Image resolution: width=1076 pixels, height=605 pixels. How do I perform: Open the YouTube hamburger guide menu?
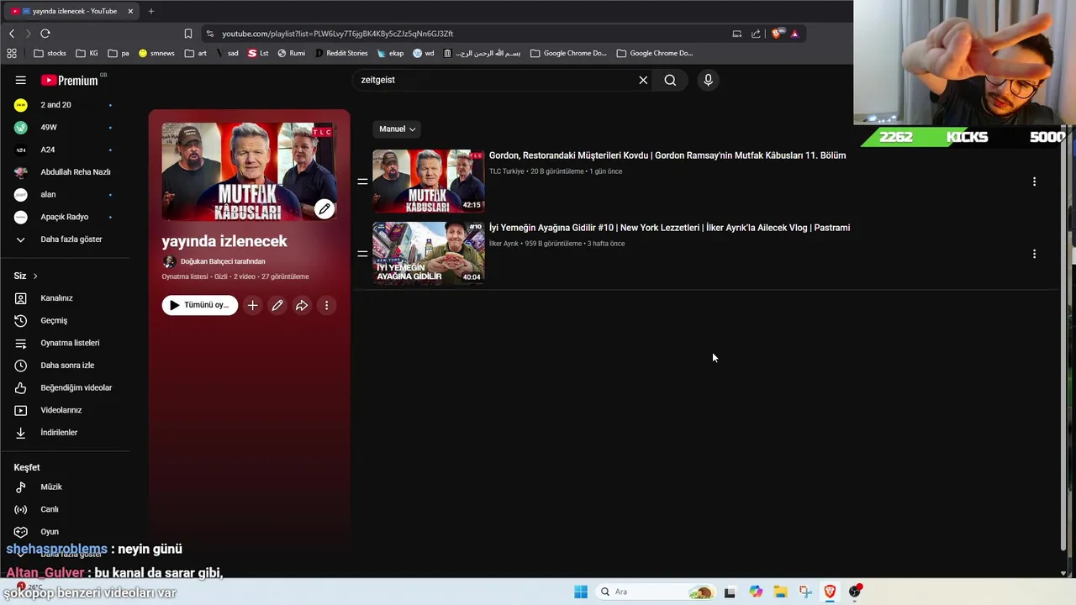tap(20, 80)
